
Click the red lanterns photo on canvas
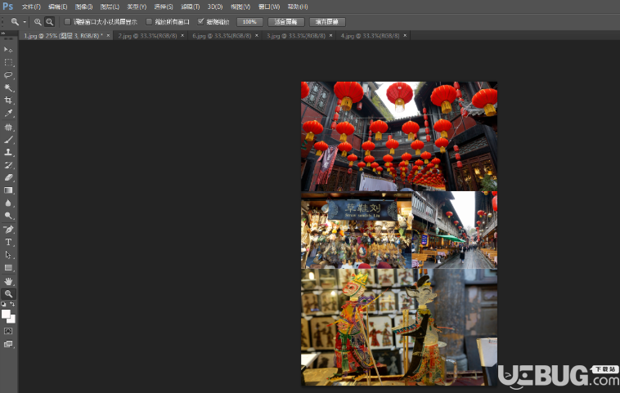(399, 136)
